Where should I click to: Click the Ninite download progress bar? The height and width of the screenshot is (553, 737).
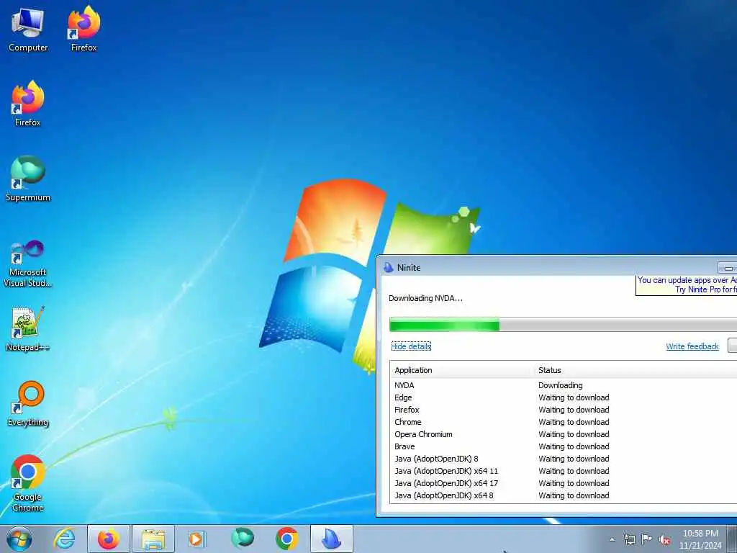(563, 325)
